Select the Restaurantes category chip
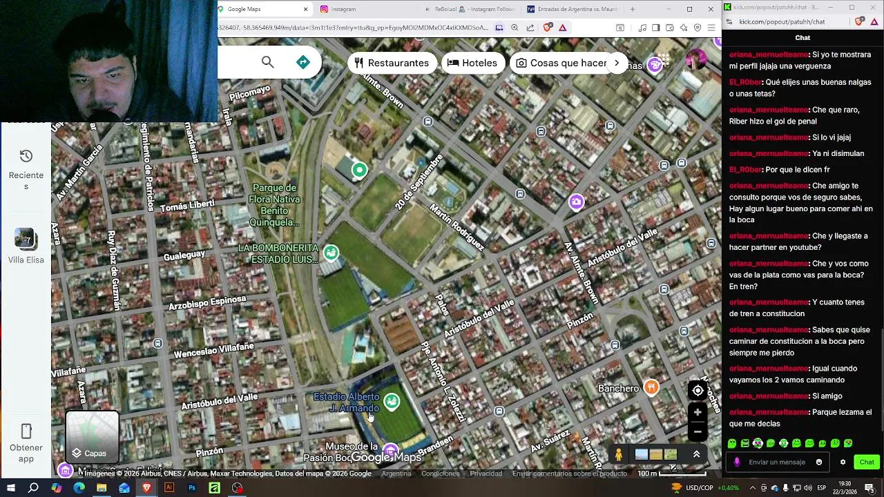Image resolution: width=884 pixels, height=497 pixels. (392, 63)
